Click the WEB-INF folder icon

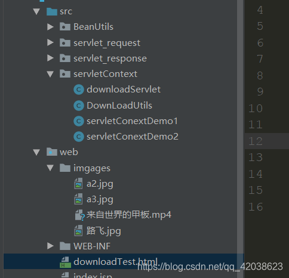[x=65, y=246]
